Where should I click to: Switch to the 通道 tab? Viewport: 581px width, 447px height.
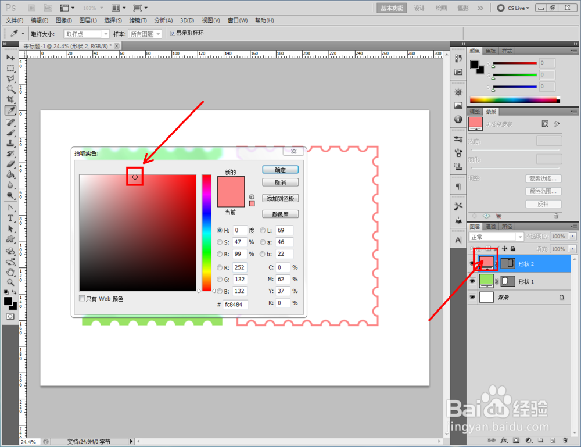[x=490, y=227]
